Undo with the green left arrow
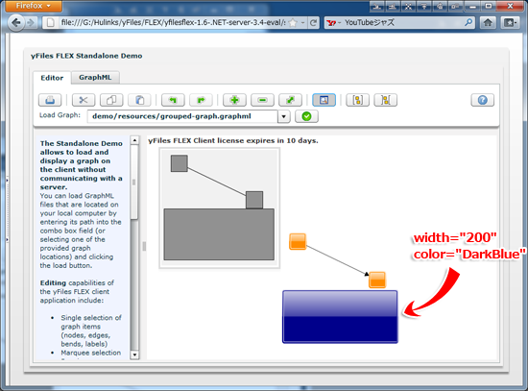Screen dimensions: 528x391 173,100
